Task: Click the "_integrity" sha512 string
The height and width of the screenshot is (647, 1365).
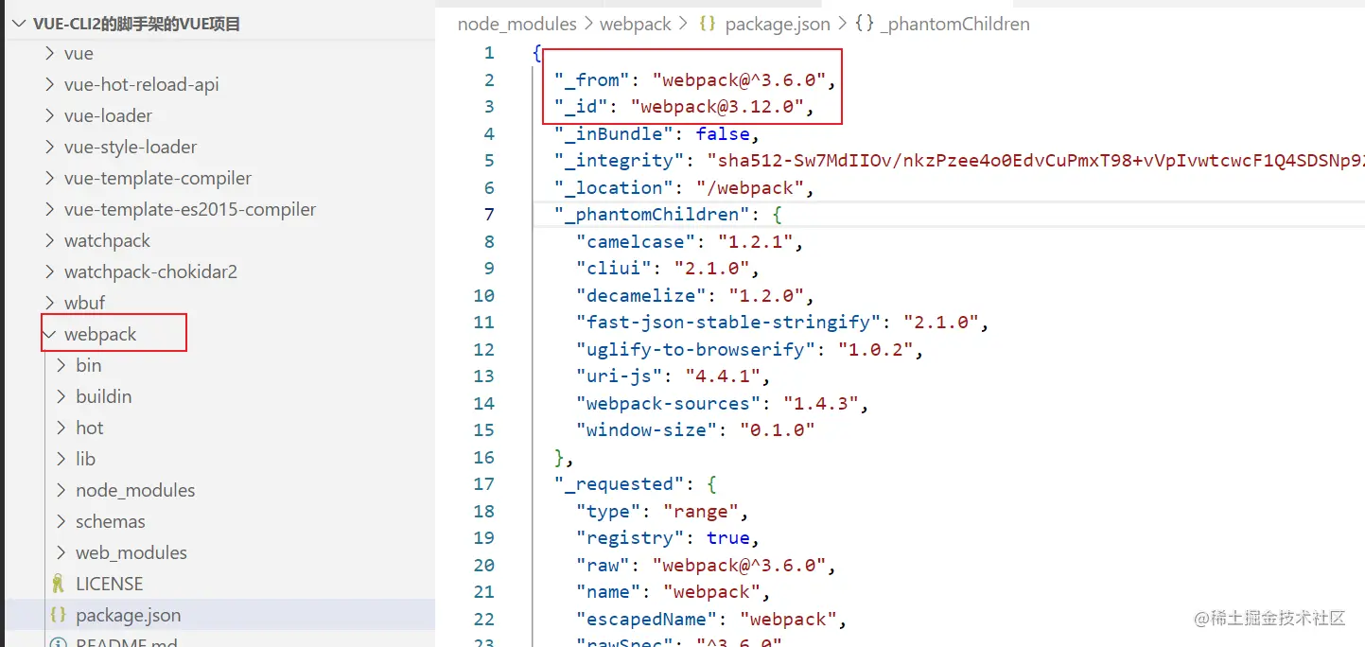Action: pos(1035,161)
